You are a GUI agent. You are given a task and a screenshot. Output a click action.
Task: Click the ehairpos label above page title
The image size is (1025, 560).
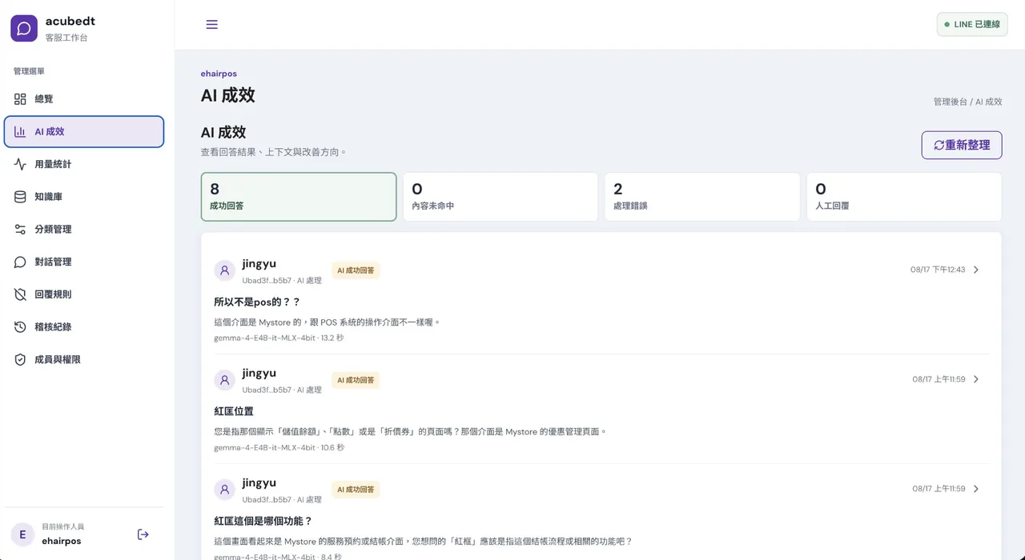pos(219,74)
